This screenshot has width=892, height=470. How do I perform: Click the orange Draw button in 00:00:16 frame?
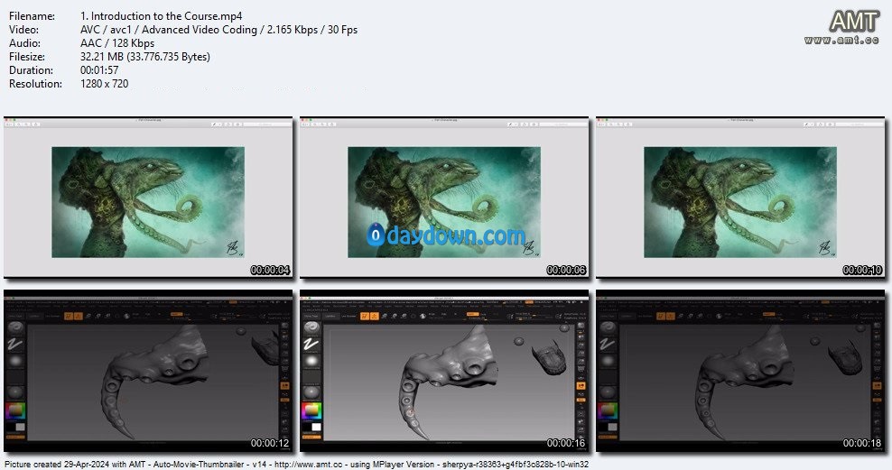[x=375, y=316]
